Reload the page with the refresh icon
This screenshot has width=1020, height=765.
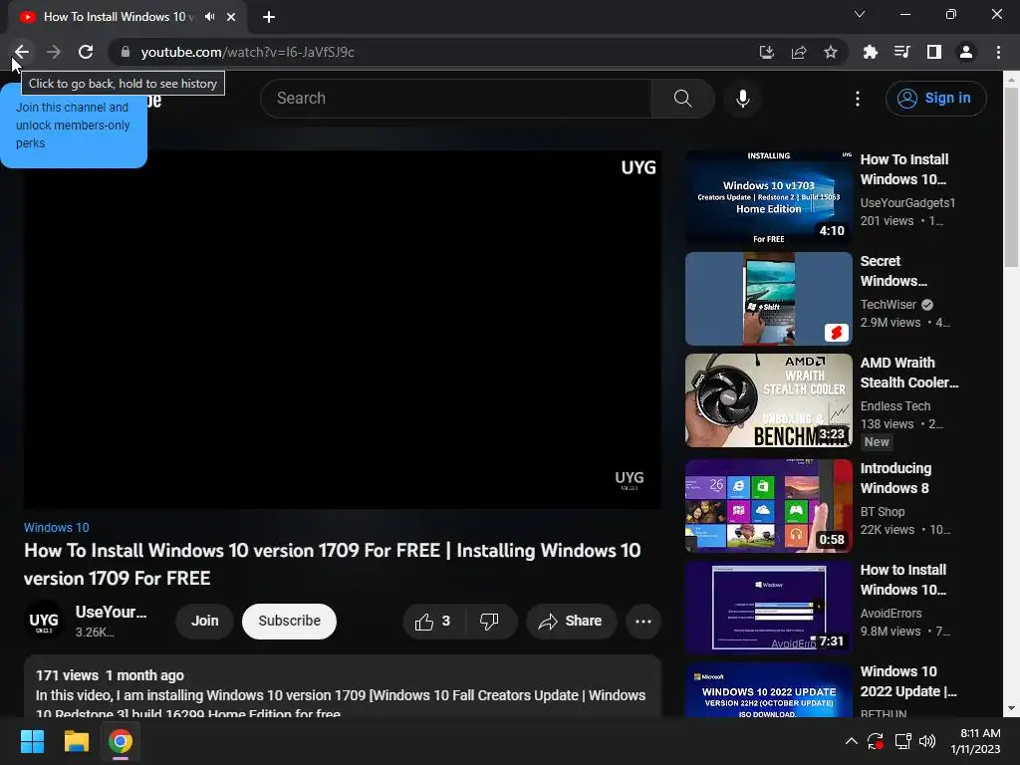pos(86,52)
